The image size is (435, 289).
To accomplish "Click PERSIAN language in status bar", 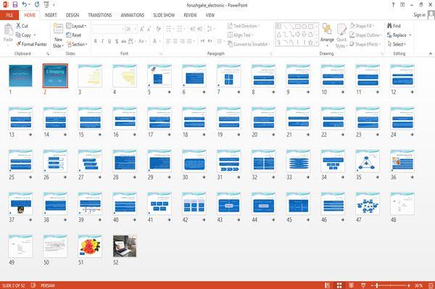I will (x=48, y=285).
